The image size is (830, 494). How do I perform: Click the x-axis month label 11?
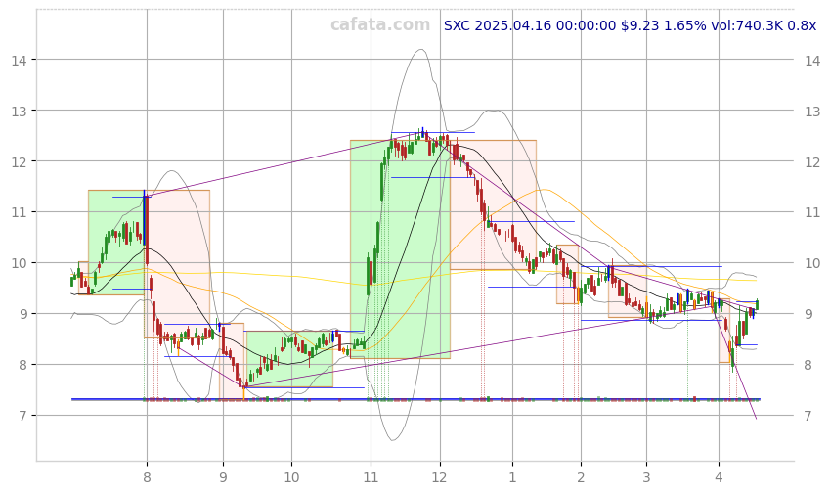coord(371,477)
